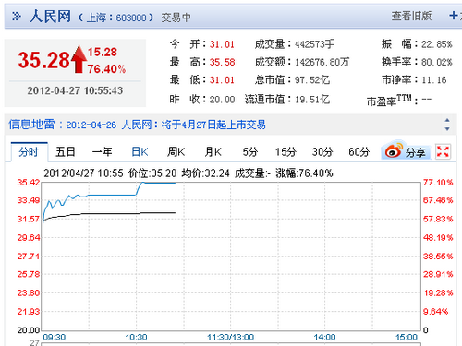This screenshot has width=462, height=346.
Task: Open the 日K chart tab
Action: point(140,152)
